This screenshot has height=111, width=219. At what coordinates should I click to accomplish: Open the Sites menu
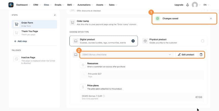pyautogui.click(x=48, y=5)
